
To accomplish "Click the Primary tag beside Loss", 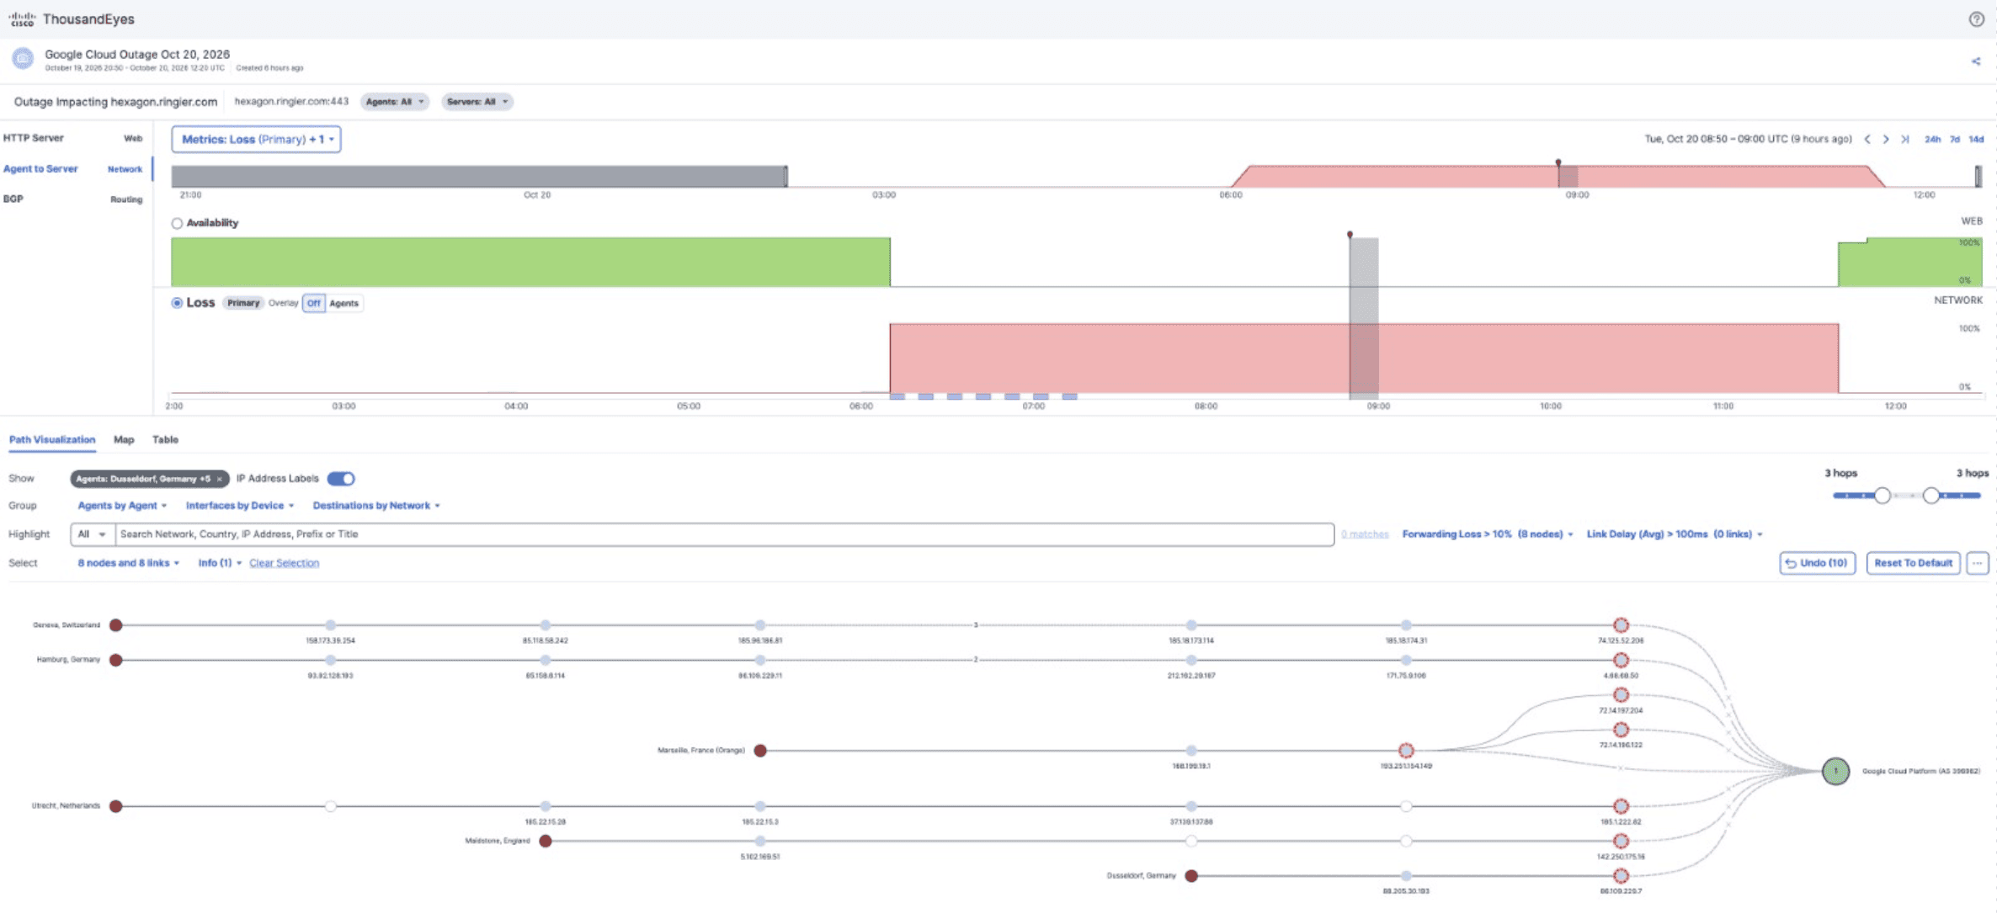I will pos(243,303).
